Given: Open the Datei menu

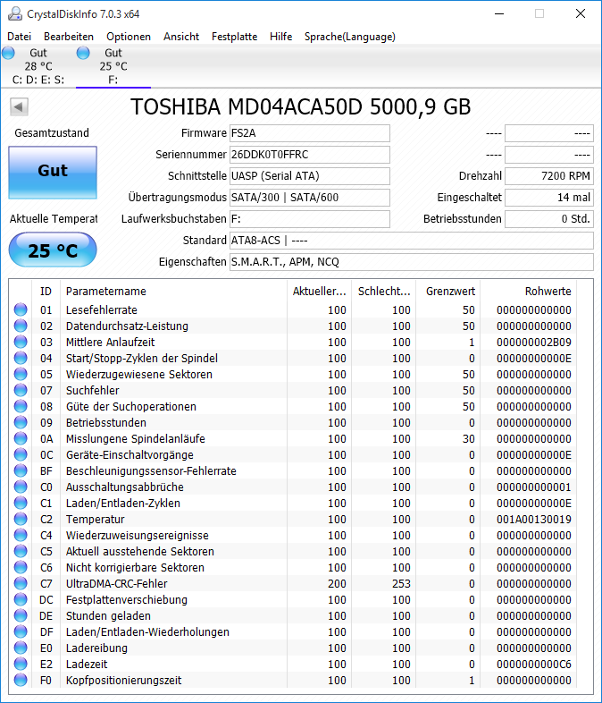Looking at the screenshot, I should [x=20, y=37].
